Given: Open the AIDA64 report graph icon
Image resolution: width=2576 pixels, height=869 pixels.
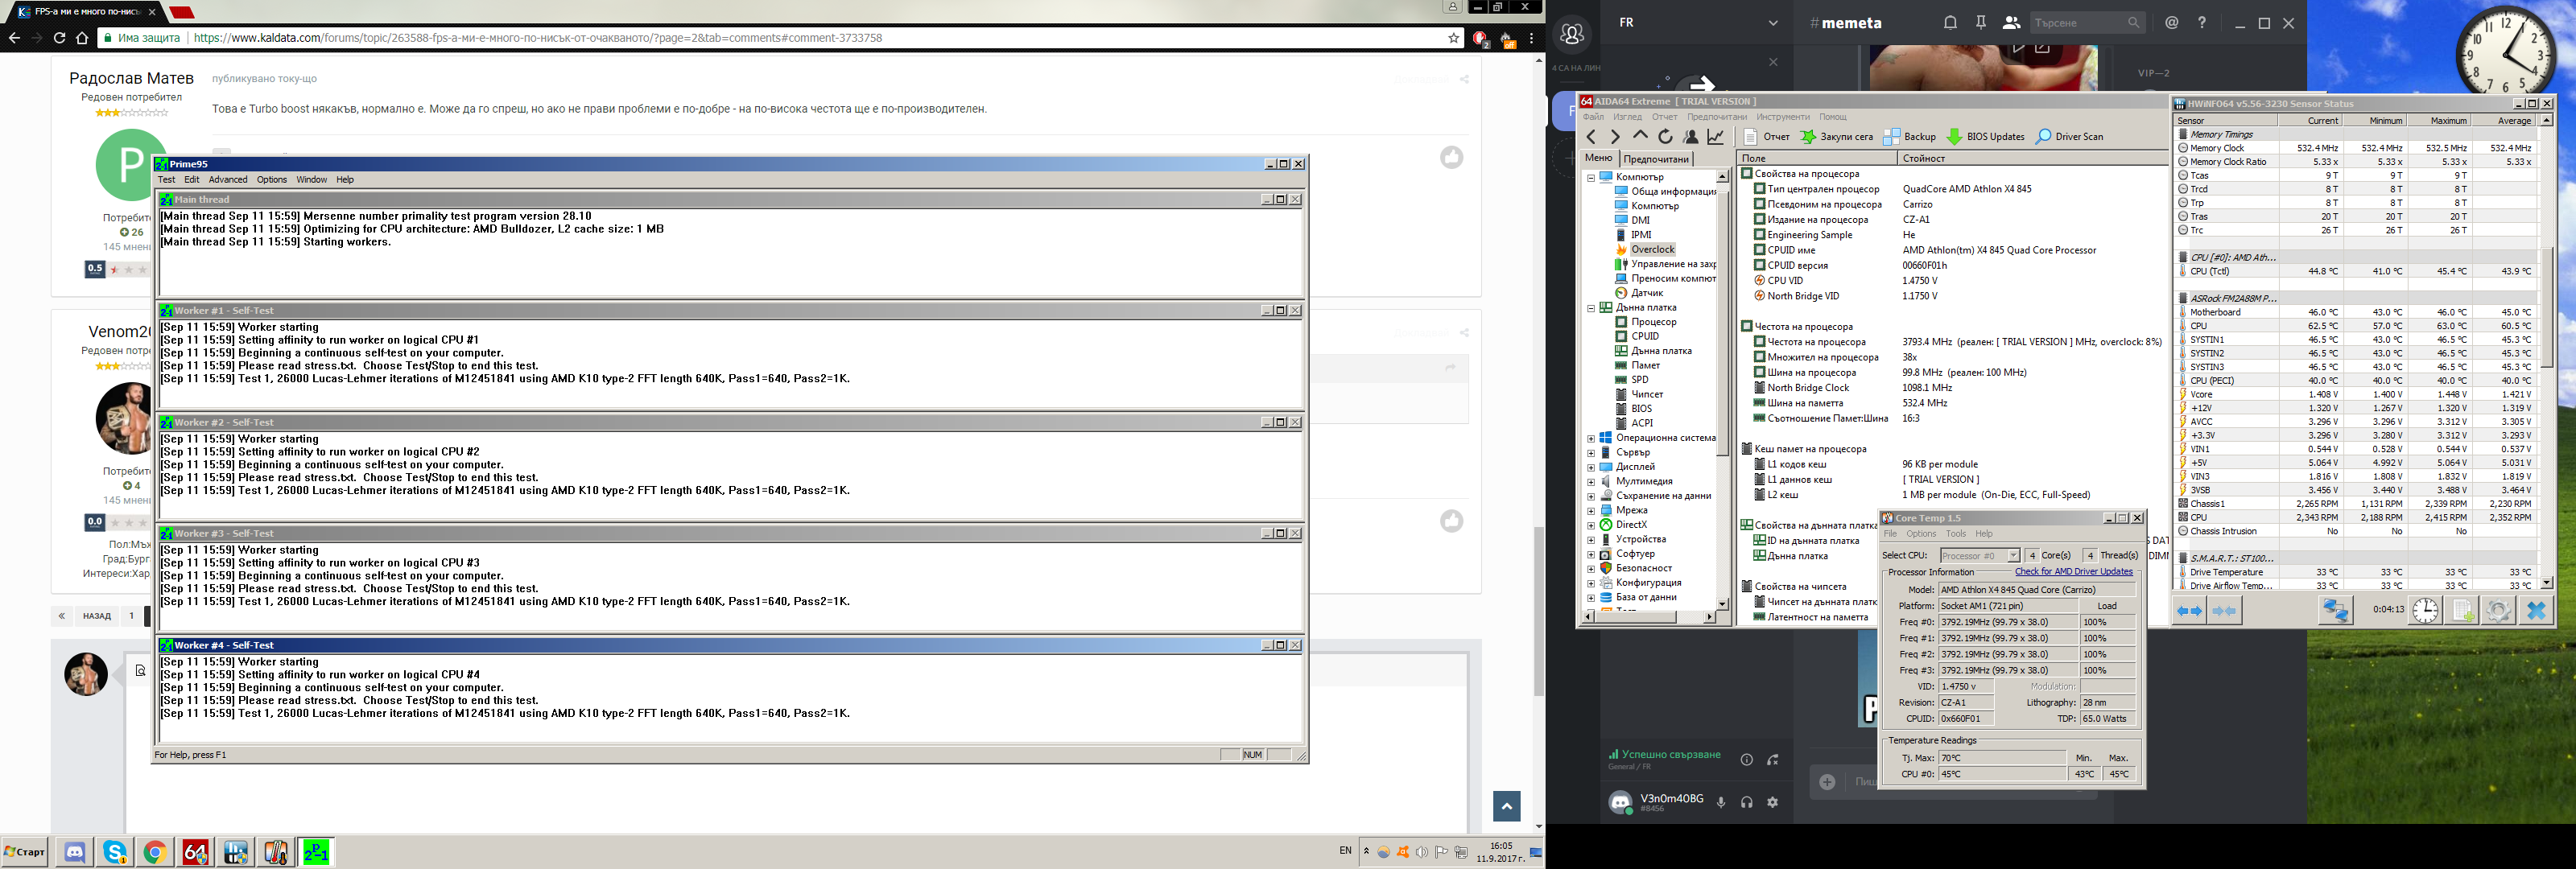Looking at the screenshot, I should (1716, 137).
